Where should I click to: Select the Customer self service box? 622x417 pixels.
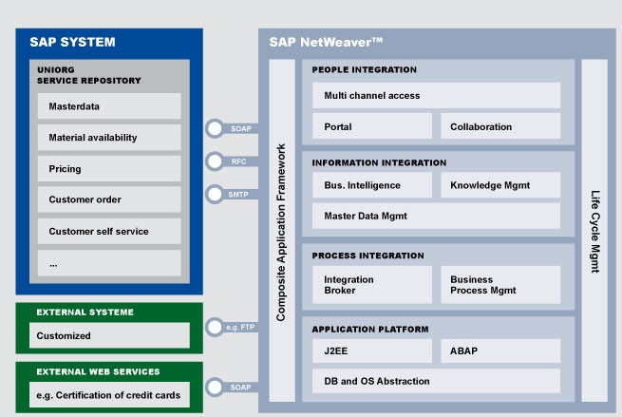tap(109, 231)
